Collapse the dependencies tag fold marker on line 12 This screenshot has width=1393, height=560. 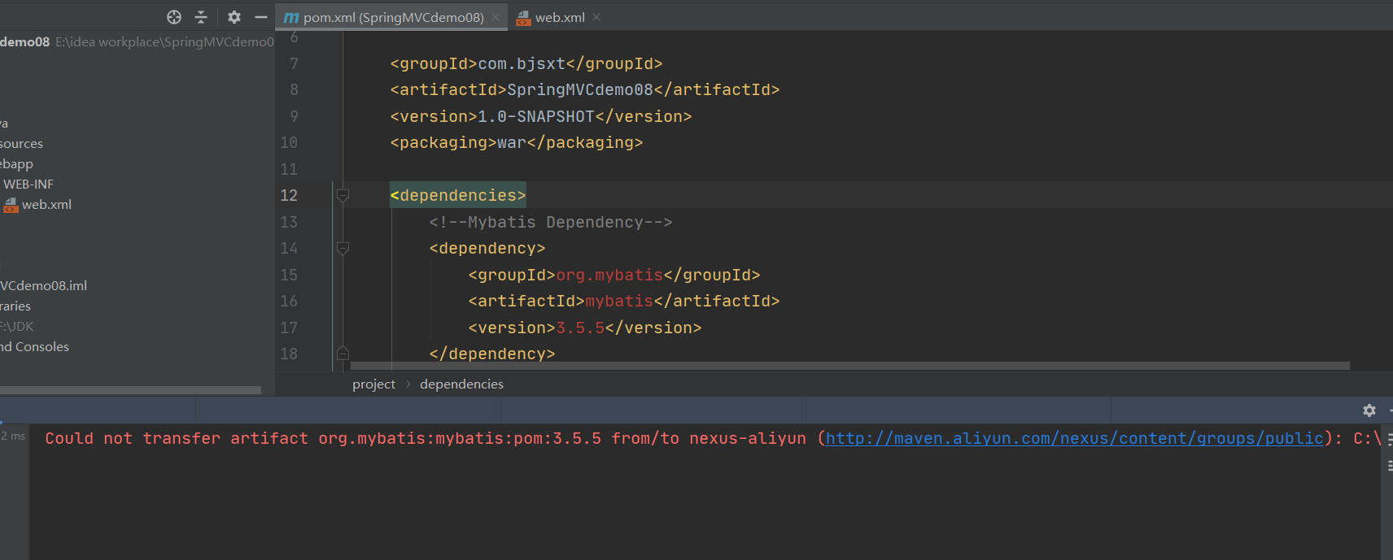point(343,195)
